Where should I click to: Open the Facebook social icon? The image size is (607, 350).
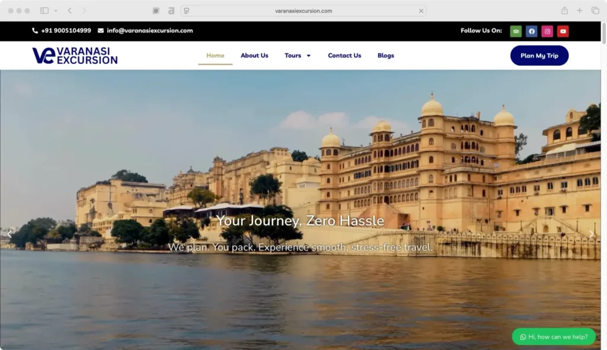coord(531,31)
